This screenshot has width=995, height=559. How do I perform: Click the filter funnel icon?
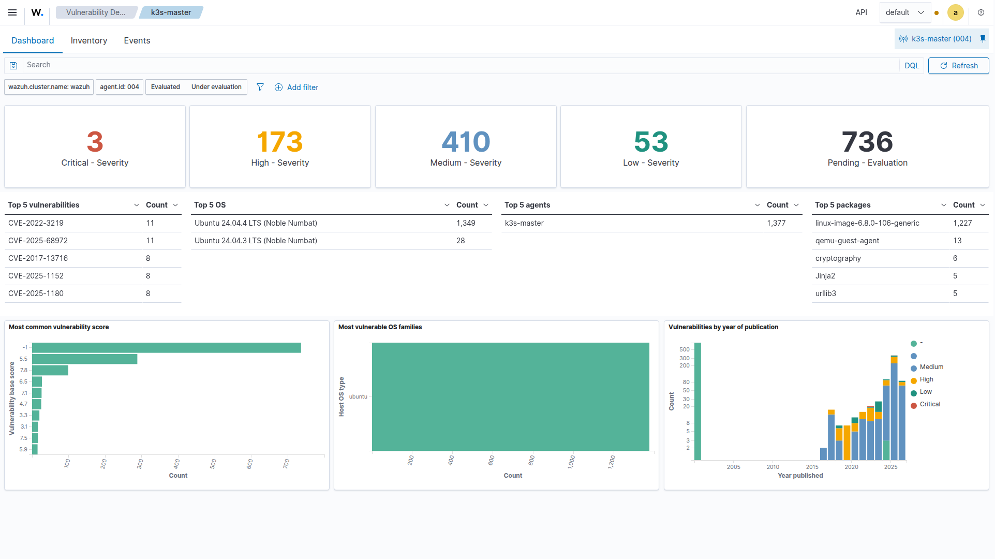point(260,87)
